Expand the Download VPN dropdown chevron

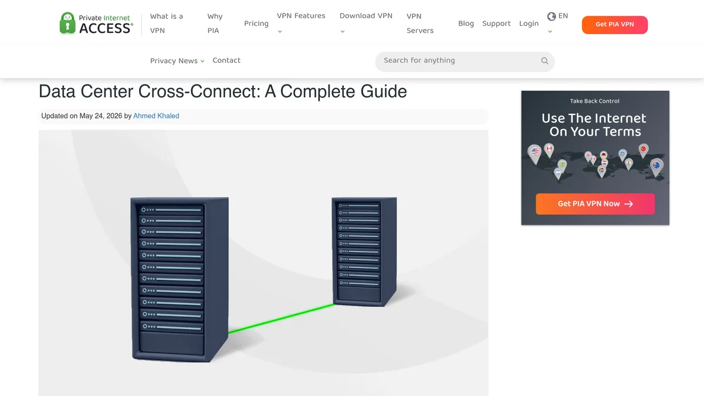click(x=343, y=32)
